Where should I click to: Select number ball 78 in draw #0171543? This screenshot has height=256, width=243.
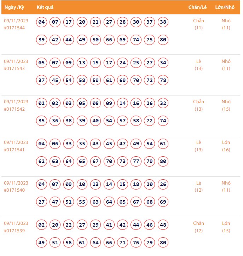[x=163, y=80]
